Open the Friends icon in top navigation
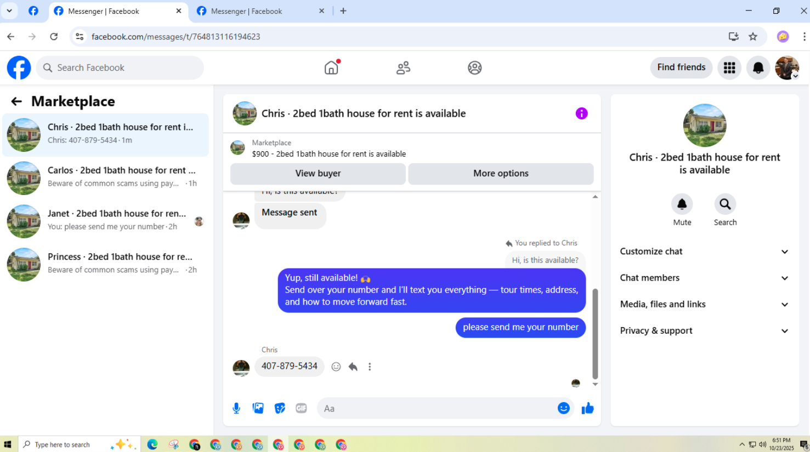This screenshot has width=810, height=452. (403, 67)
